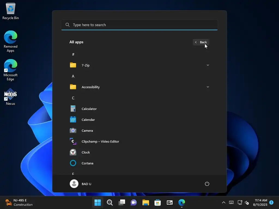Screen dimensions: 279x209
Task: Select the Nexus desktop shortcut
Action: 11,97
